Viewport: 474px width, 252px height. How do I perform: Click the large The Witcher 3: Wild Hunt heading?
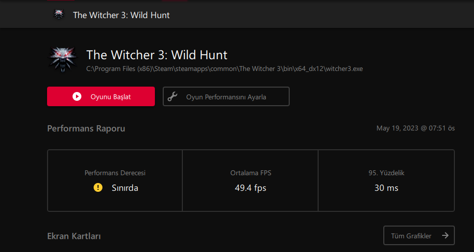[156, 55]
